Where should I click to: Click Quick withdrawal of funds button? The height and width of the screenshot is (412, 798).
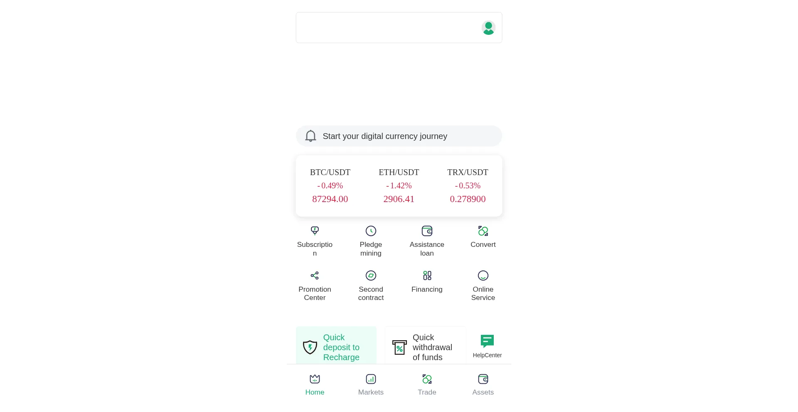(425, 347)
